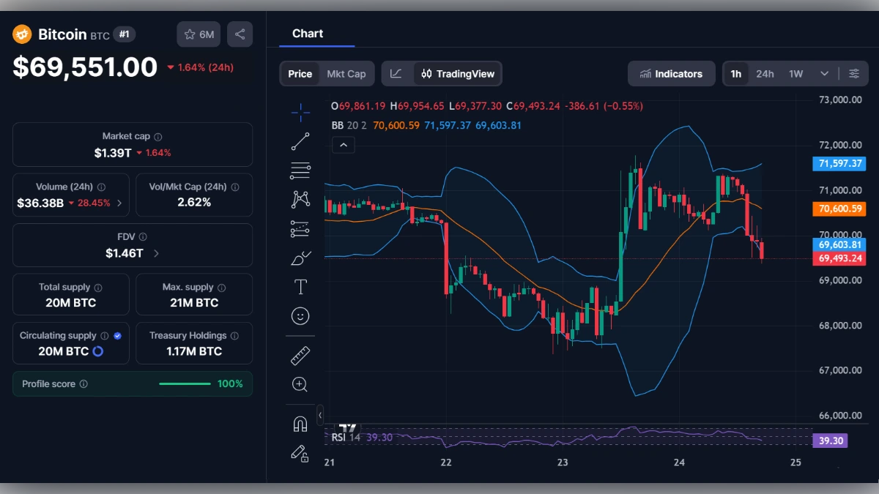Viewport: 879px width, 494px height.
Task: Open the timeframe dropdown chevron
Action: (823, 73)
